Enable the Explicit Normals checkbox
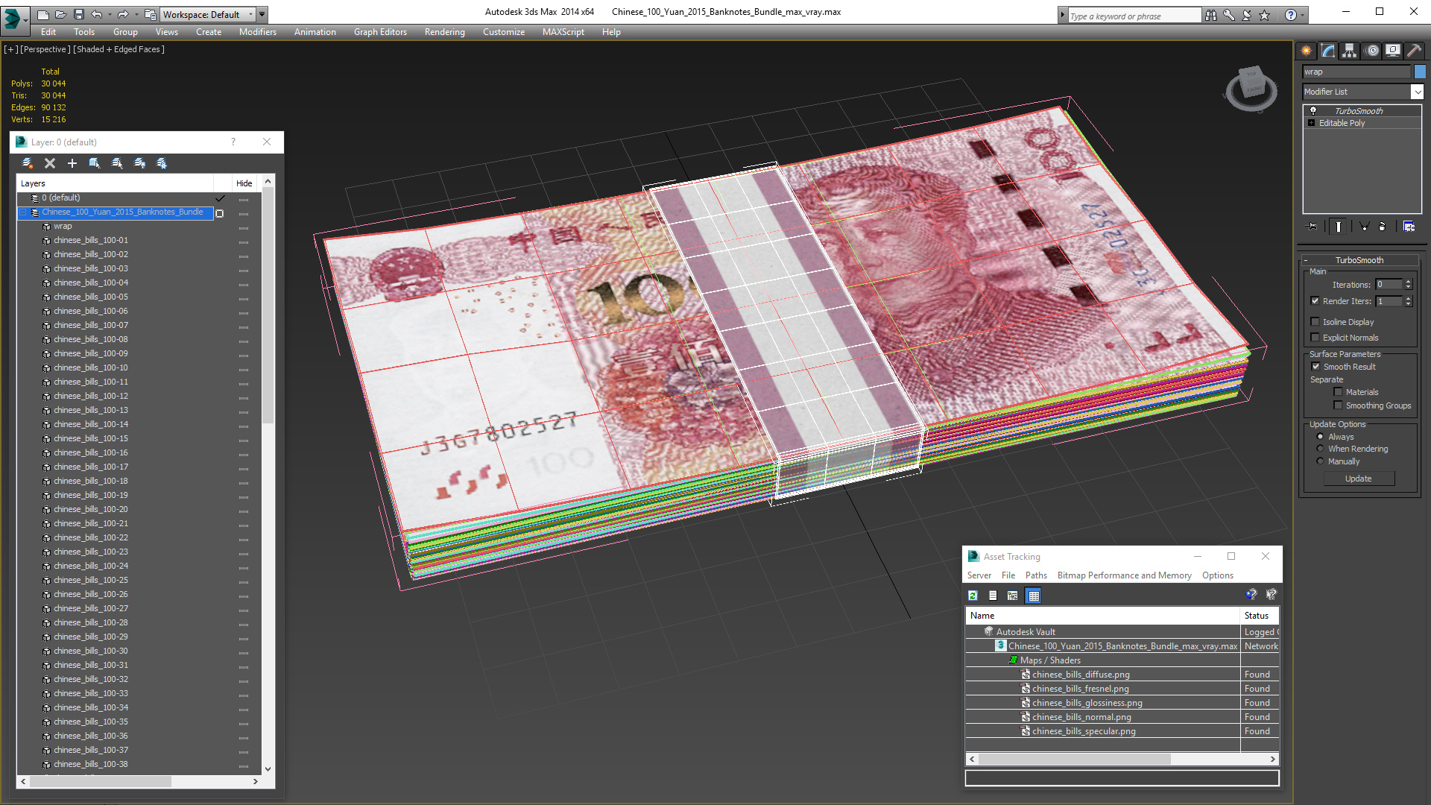Image resolution: width=1431 pixels, height=805 pixels. (x=1315, y=338)
